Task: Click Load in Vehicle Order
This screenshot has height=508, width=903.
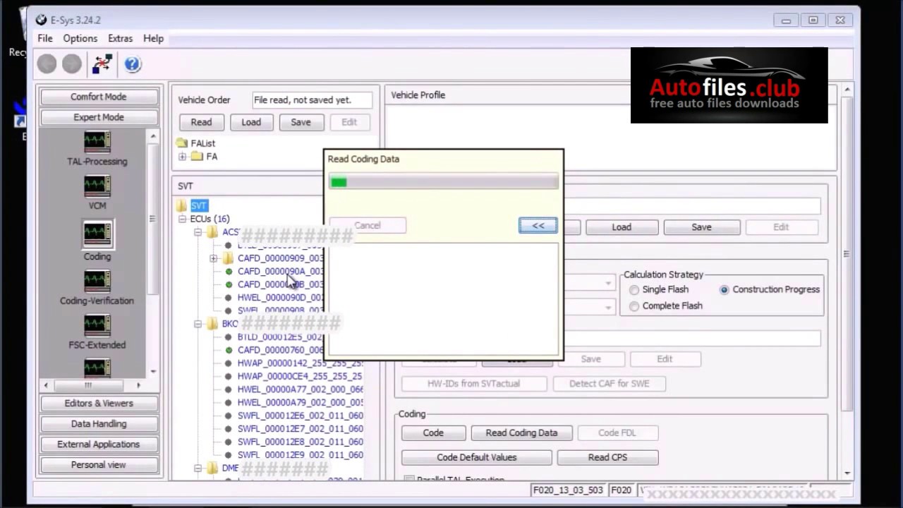Action: pos(251,122)
